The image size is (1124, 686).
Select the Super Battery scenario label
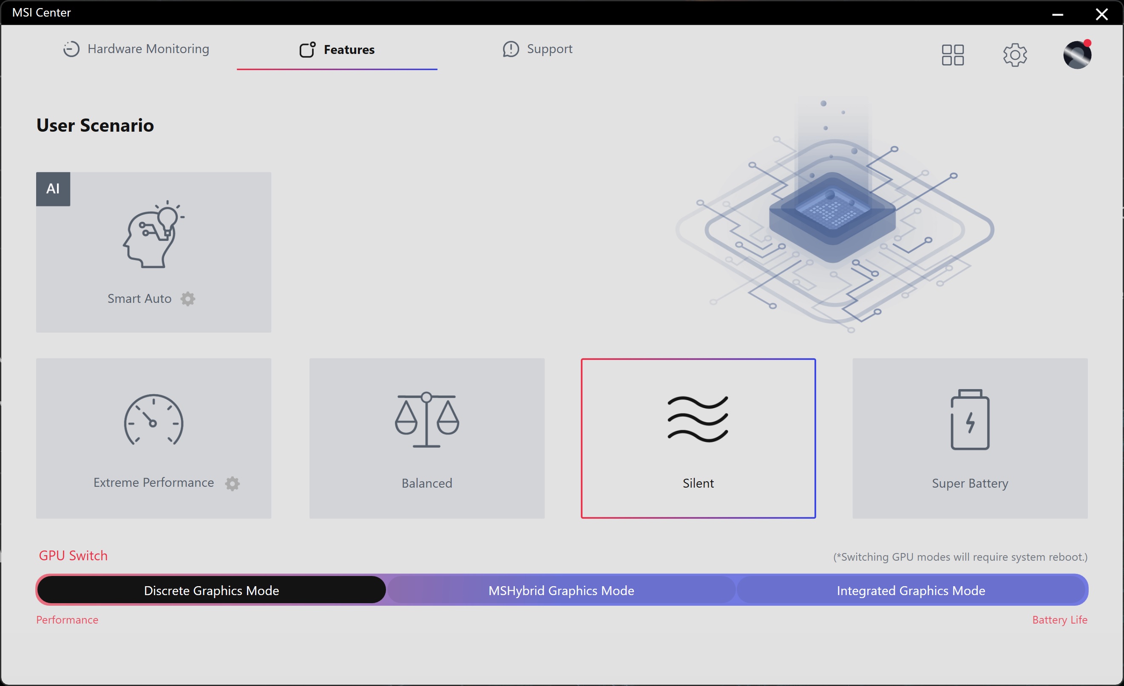click(x=969, y=483)
